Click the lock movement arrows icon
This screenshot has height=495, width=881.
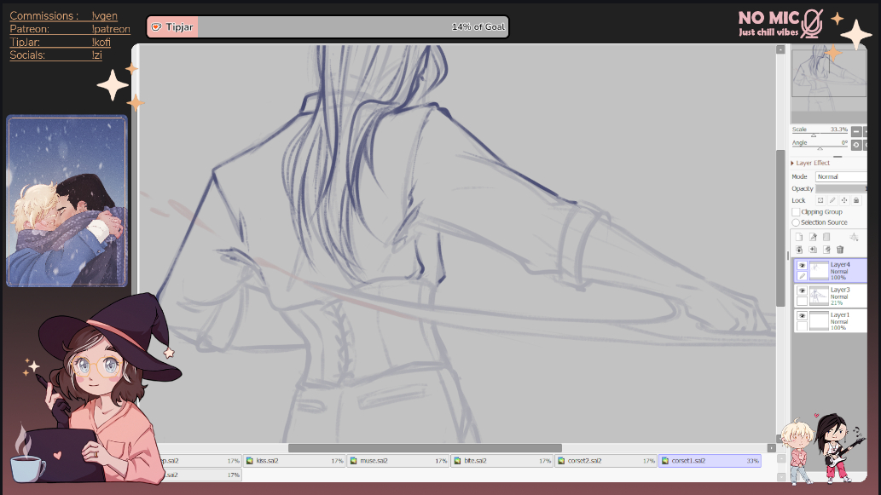(x=844, y=200)
